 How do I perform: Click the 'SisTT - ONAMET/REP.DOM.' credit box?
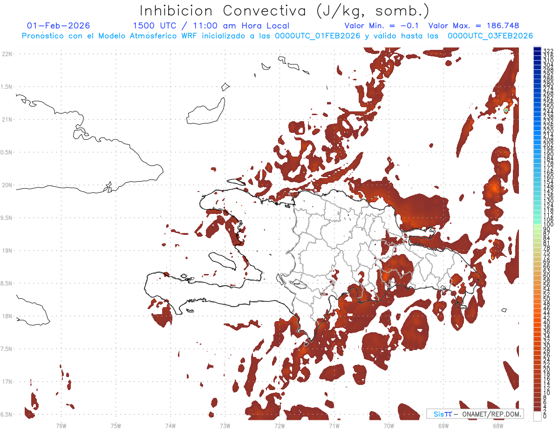[475, 414]
